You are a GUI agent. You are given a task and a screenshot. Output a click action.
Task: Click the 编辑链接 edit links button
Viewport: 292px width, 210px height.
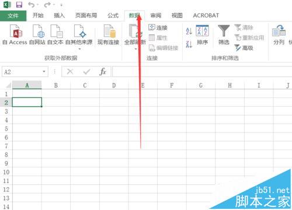[164, 48]
